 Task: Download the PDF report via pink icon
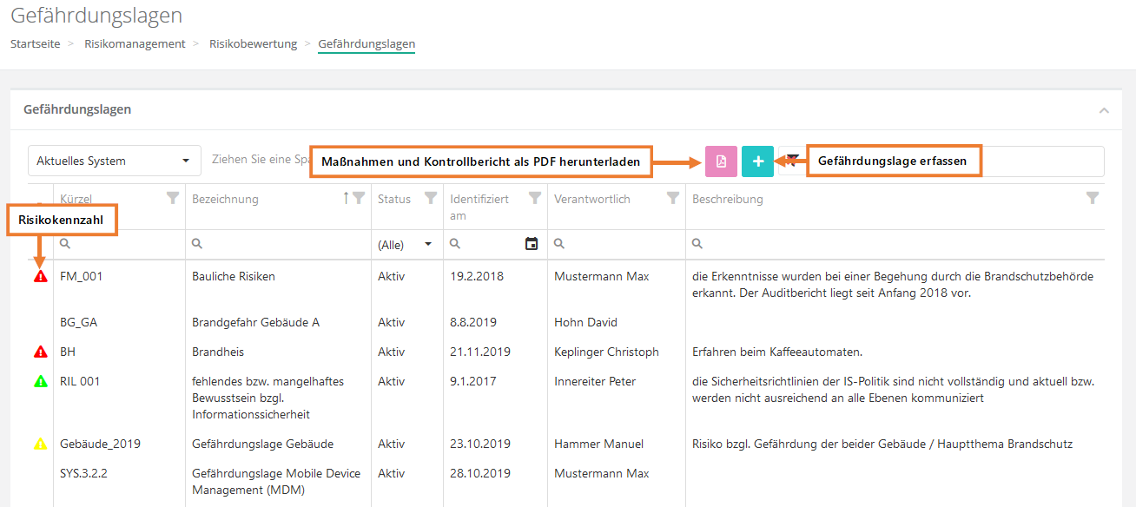[x=721, y=161]
